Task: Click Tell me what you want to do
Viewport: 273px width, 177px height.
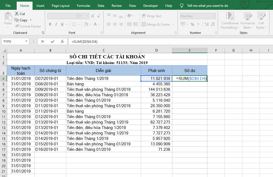Action: [x=207, y=6]
